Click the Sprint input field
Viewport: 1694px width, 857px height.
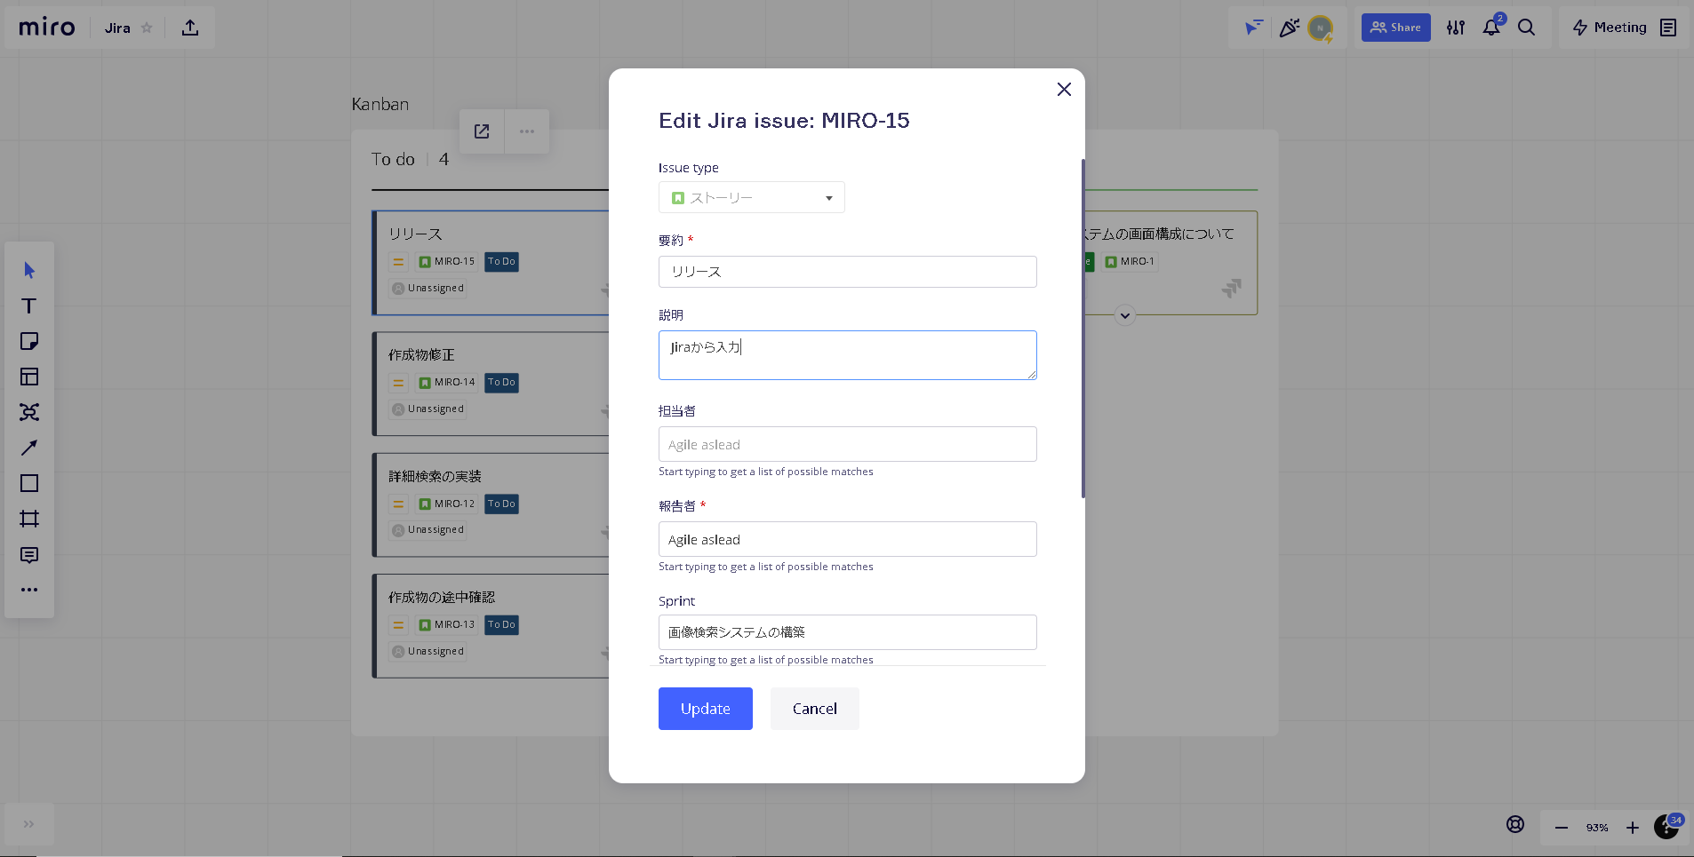tap(847, 632)
